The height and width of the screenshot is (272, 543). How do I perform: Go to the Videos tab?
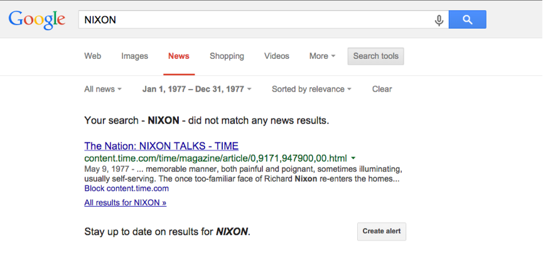[276, 56]
